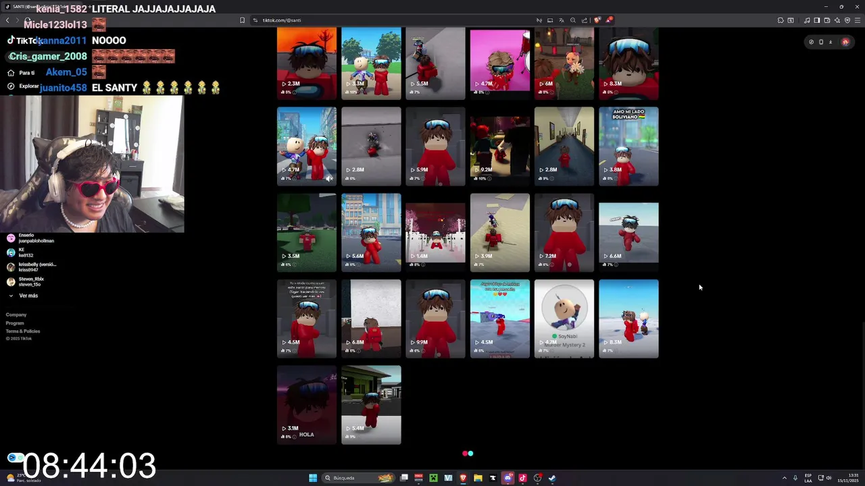This screenshot has height=486, width=865.
Task: Click the share page icon in address bar
Action: point(585,20)
